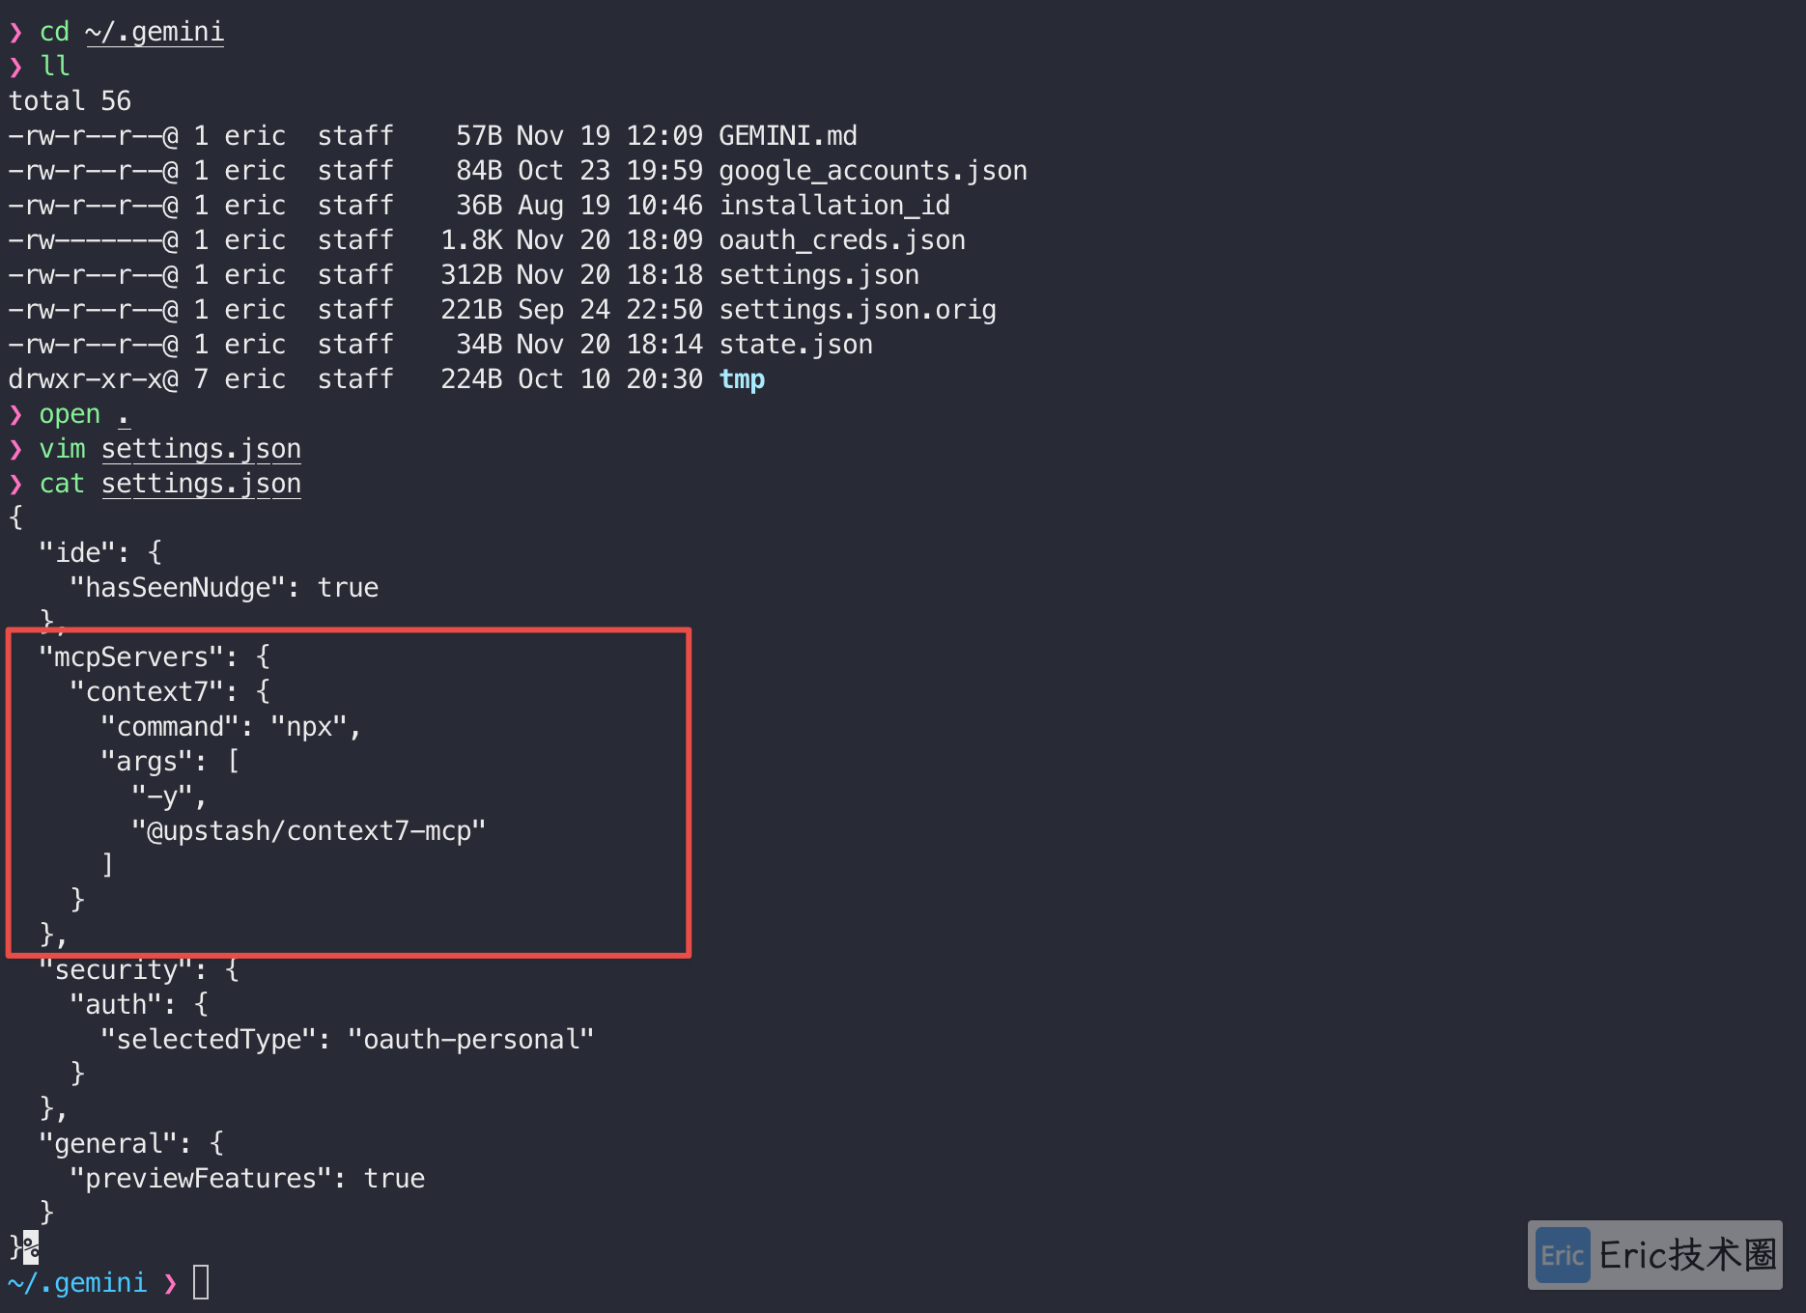Click underlined settings.json in the vim command
Image resolution: width=1806 pixels, height=1313 pixels.
[201, 449]
